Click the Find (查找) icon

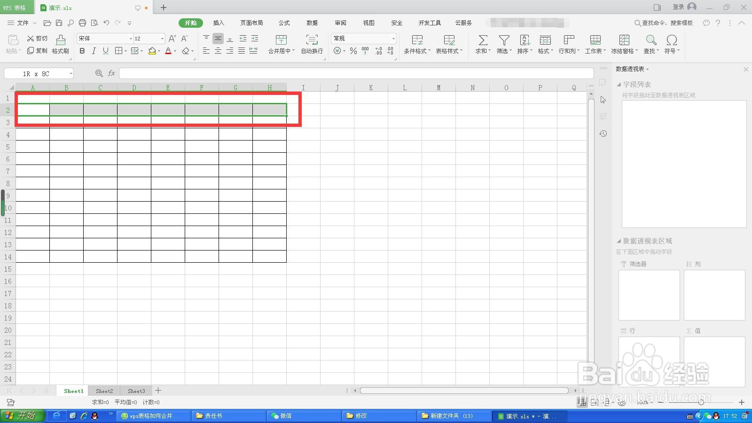pos(651,40)
